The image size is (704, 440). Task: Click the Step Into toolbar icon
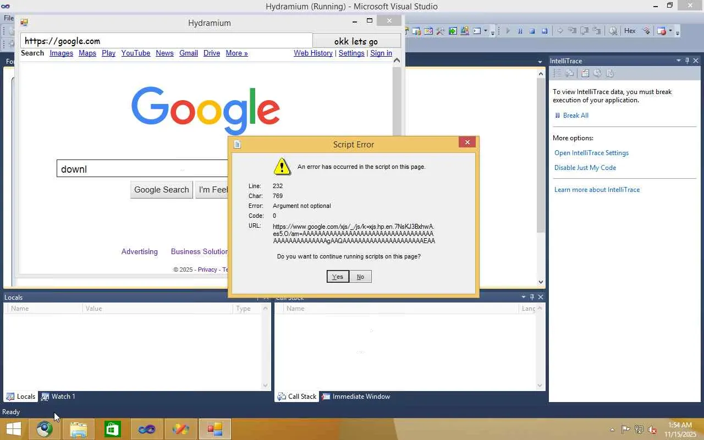click(x=573, y=31)
